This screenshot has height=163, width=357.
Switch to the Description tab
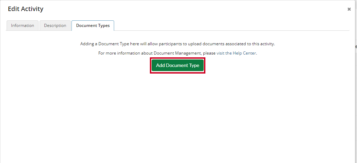click(x=55, y=26)
